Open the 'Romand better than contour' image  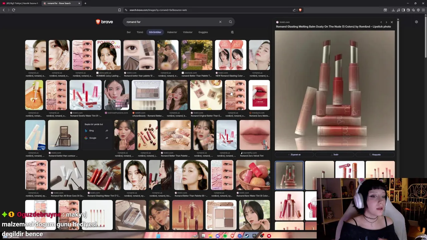click(x=63, y=135)
